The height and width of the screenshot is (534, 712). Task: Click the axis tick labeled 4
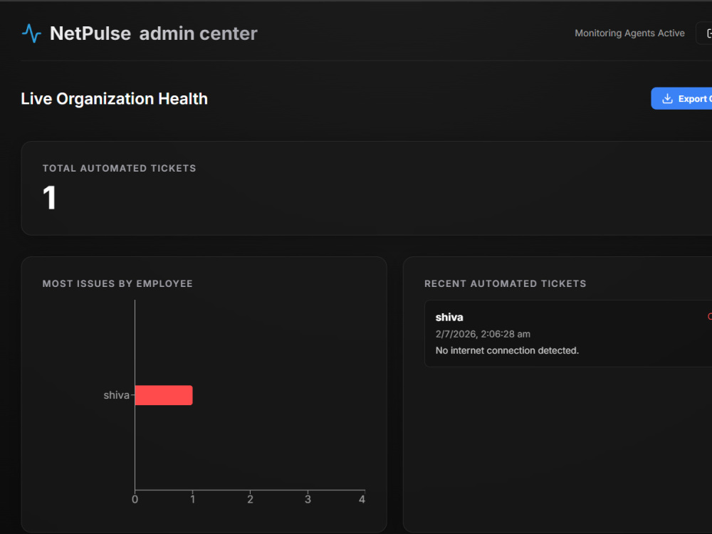coord(362,500)
